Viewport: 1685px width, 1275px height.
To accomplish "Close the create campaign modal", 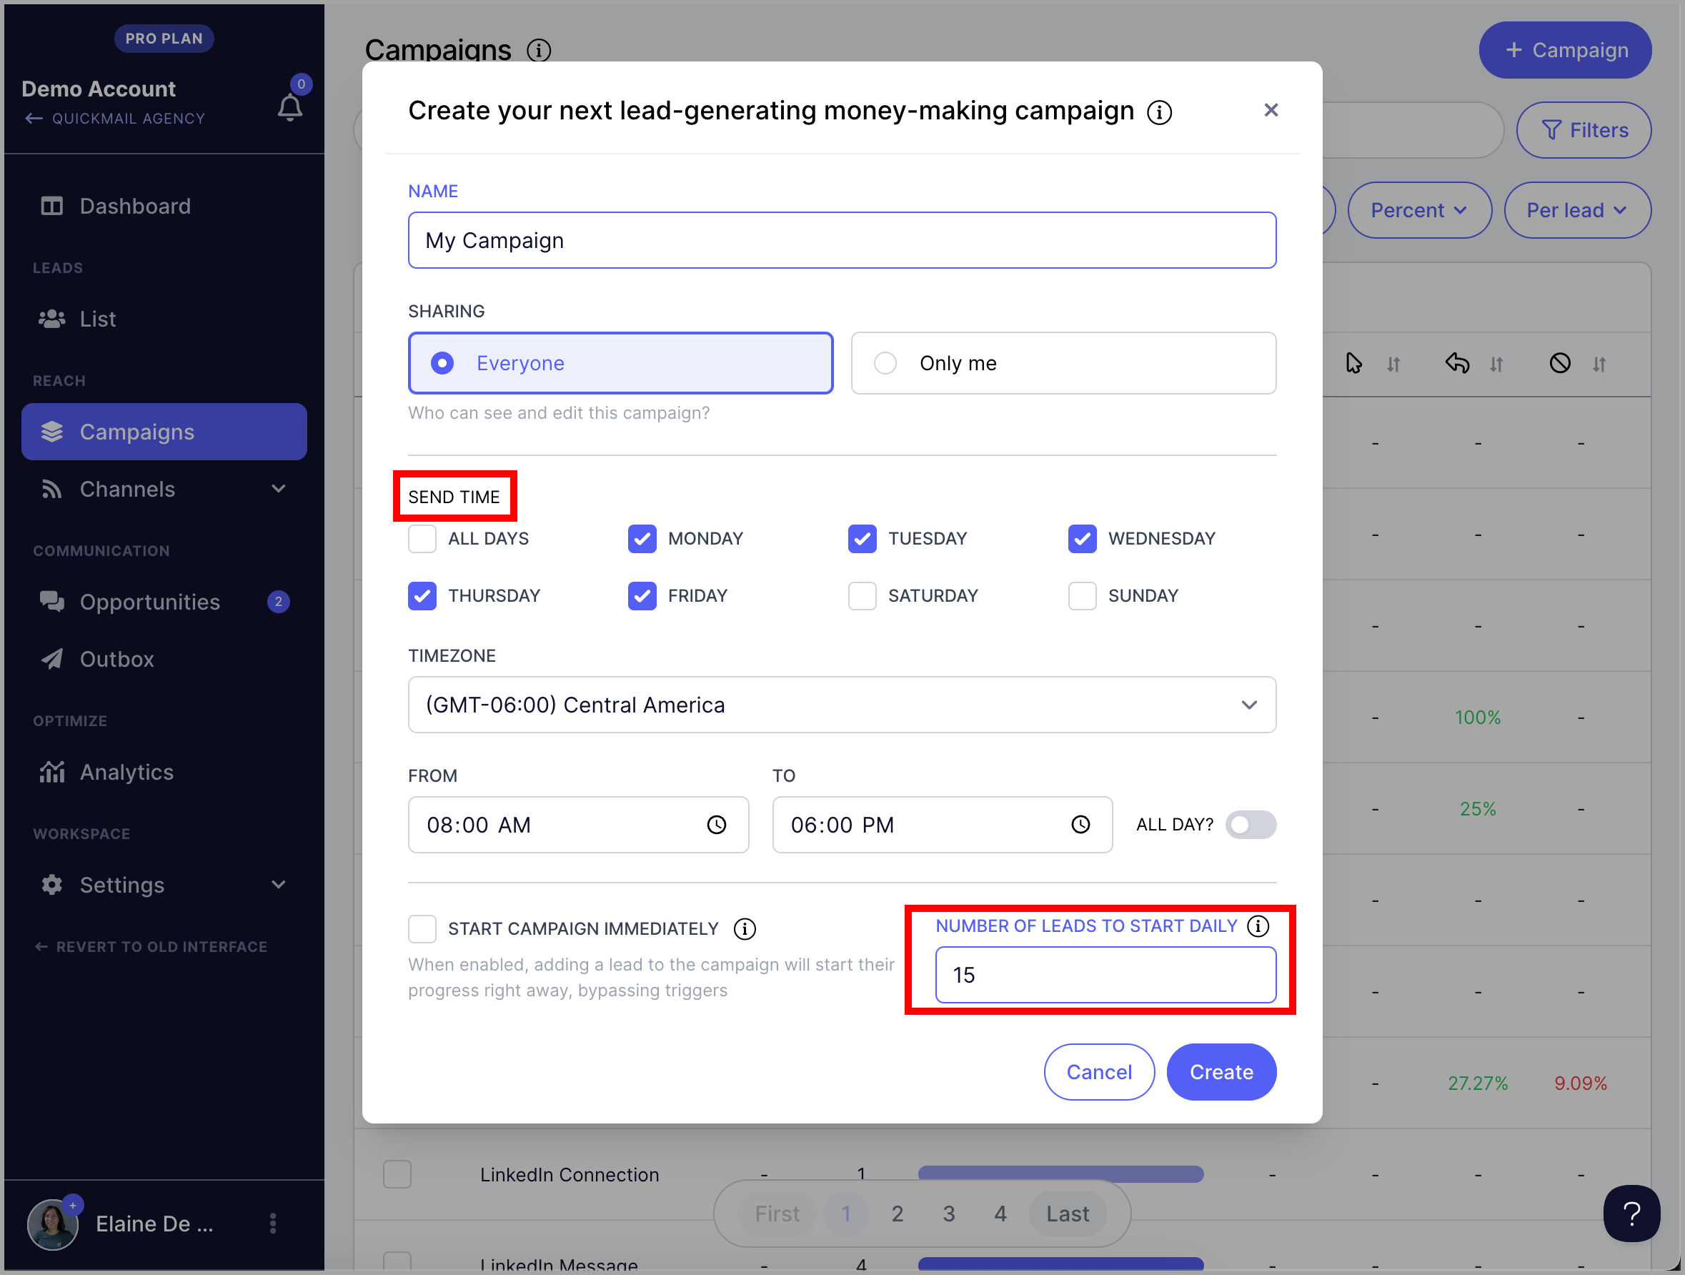I will tap(1271, 111).
